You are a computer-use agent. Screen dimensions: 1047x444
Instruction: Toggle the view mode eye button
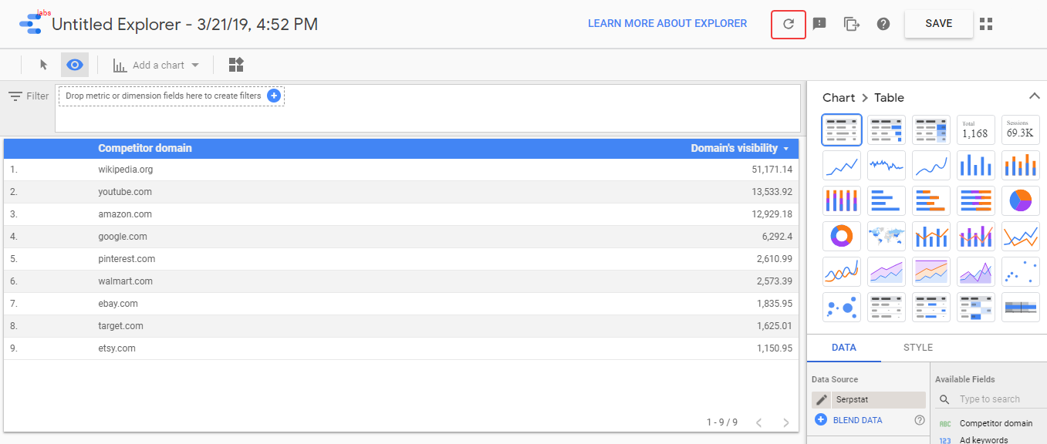click(75, 65)
